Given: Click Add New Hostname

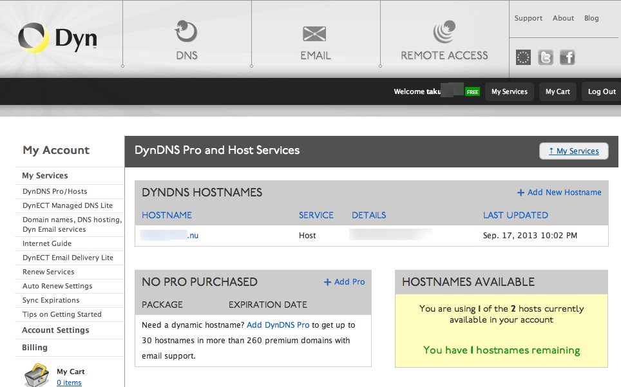Looking at the screenshot, I should pyautogui.click(x=559, y=193).
